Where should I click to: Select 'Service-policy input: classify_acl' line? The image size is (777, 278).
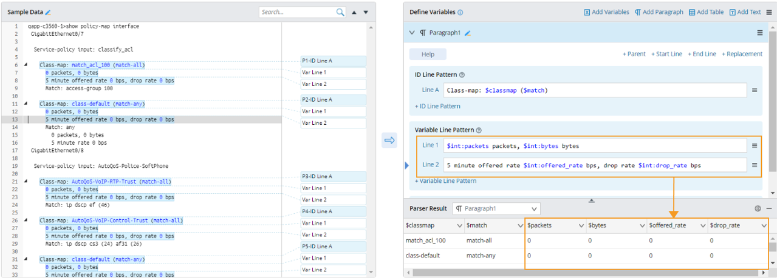click(83, 50)
